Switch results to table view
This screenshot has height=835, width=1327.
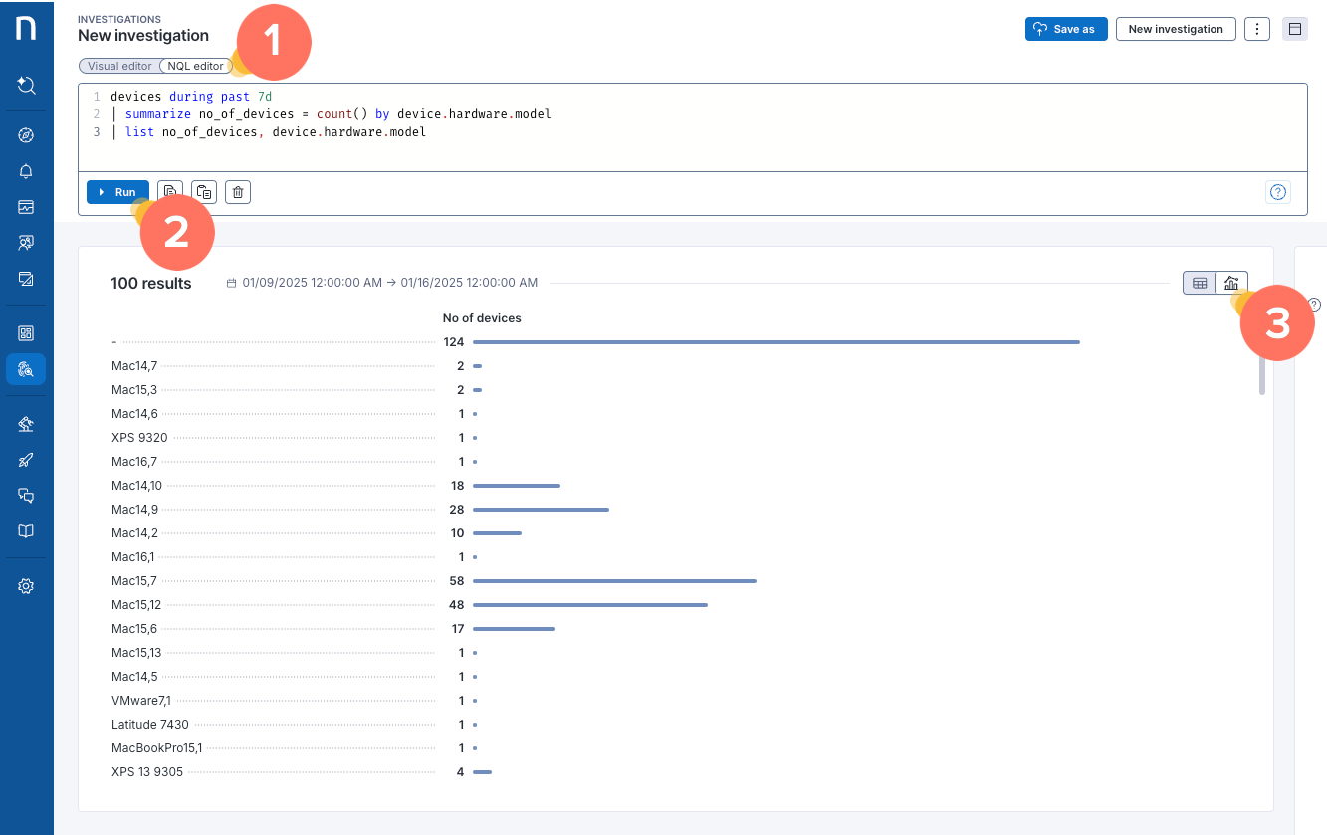(x=1200, y=282)
